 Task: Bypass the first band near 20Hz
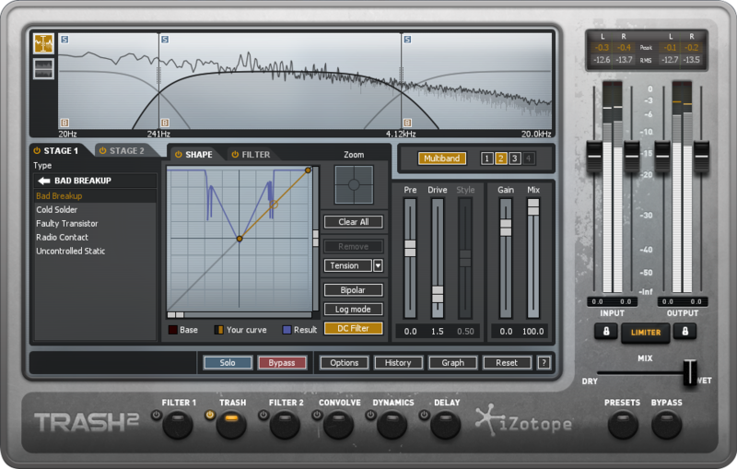click(64, 123)
